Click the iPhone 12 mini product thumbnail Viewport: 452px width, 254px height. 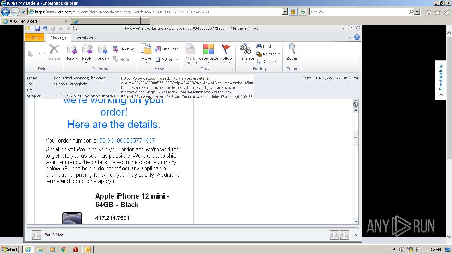72,218
